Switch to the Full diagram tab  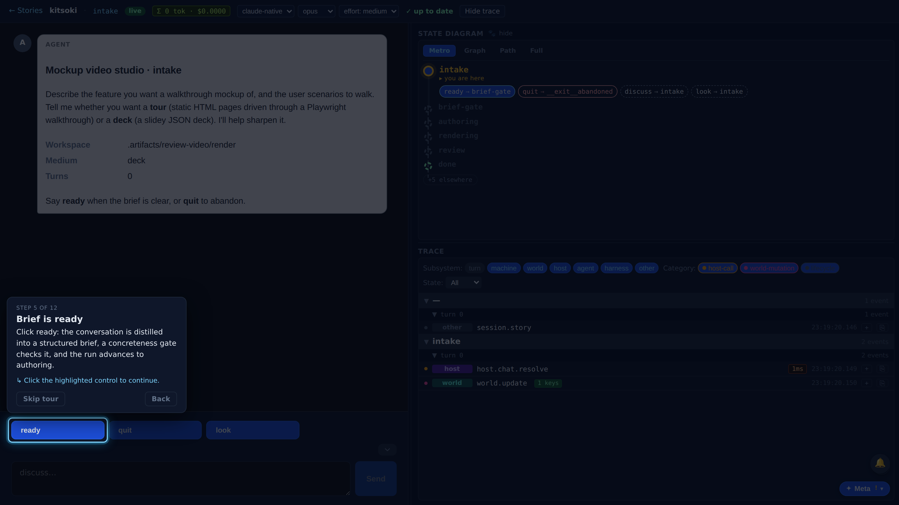(536, 50)
